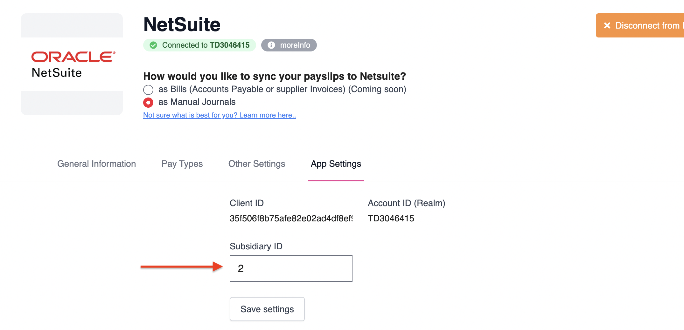The image size is (684, 330).
Task: Click the 'Connected to TD3046415' status text
Action: 206,45
